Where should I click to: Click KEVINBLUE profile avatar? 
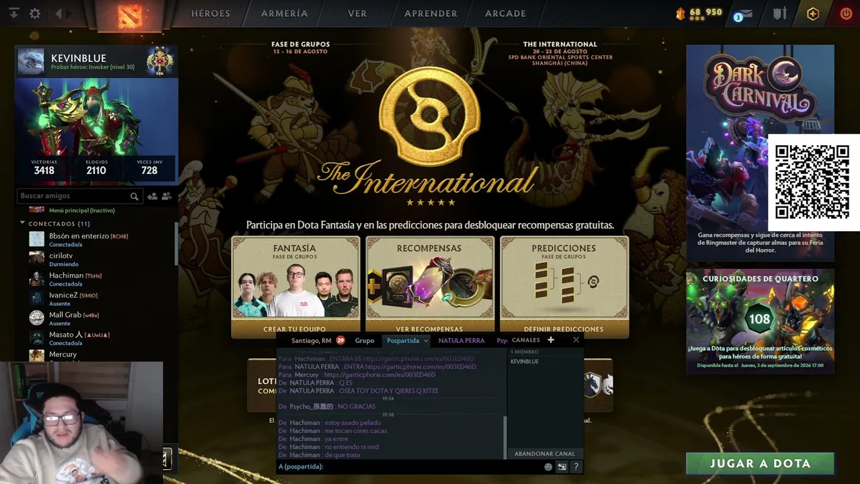31,61
